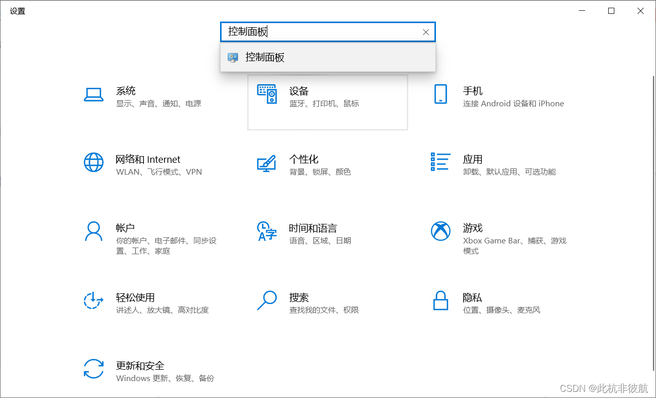The height and width of the screenshot is (398, 656).
Task: Open 游戏 settings title
Action: pos(473,228)
